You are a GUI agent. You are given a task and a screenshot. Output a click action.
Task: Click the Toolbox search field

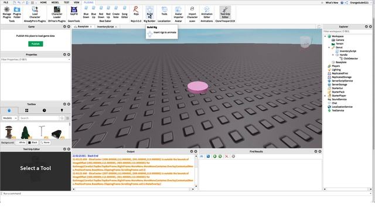coord(39,118)
